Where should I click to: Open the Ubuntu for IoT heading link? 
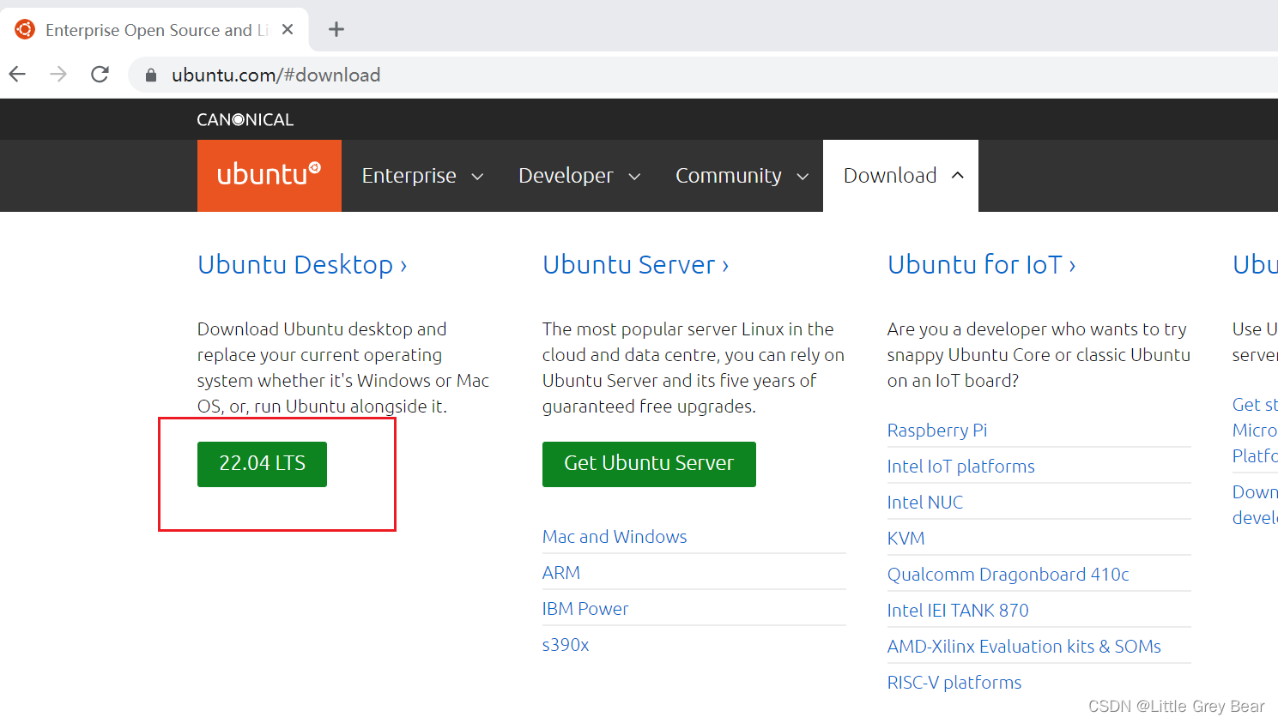pos(981,264)
